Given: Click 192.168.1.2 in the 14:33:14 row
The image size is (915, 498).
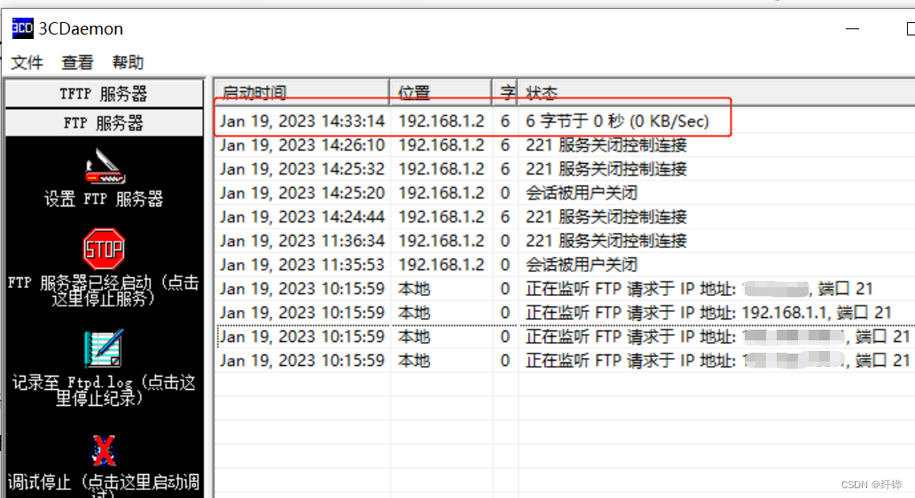Looking at the screenshot, I should click(442, 121).
